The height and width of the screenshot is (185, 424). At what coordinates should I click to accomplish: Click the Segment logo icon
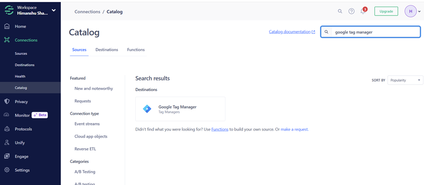(9, 10)
